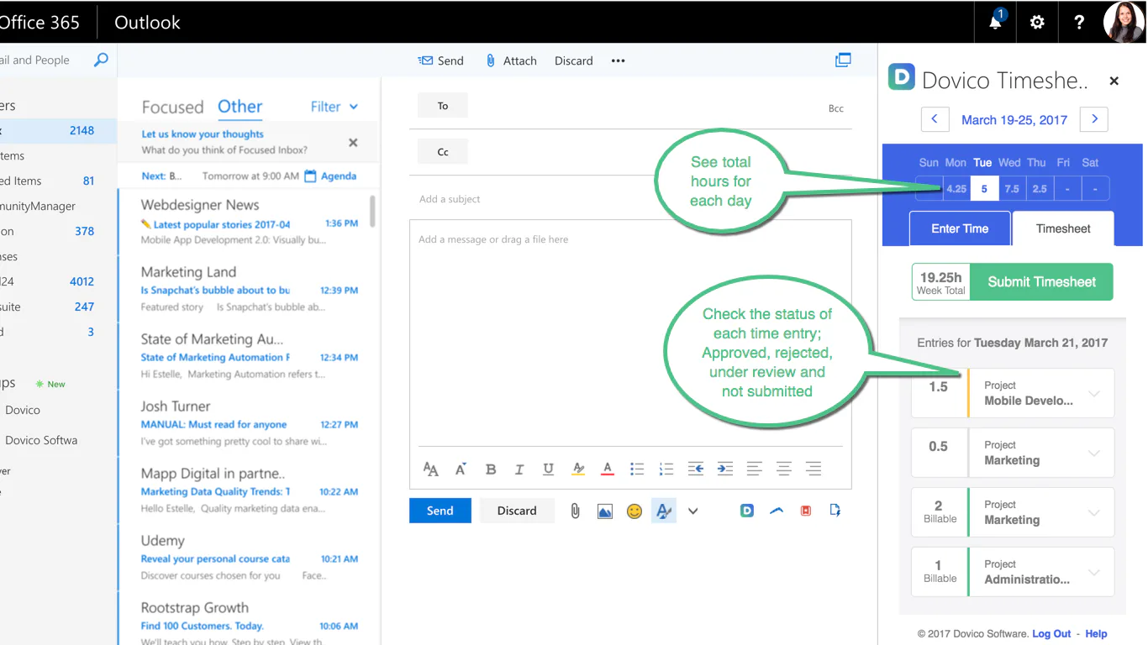Screen dimensions: 1148x645
Task: Expand the Administratio... project entry
Action: (1094, 572)
